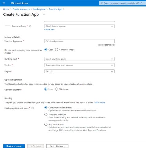Choose Windows operating system
Image resolution: width=146 pixels, height=150 pixels.
[56, 89]
